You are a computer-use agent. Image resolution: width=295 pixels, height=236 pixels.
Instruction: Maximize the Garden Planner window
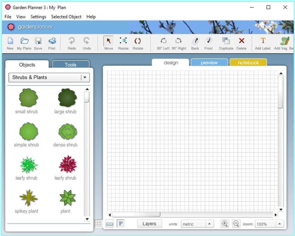[x=268, y=7]
